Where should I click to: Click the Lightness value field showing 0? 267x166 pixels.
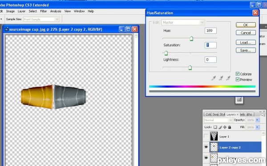(x=210, y=60)
